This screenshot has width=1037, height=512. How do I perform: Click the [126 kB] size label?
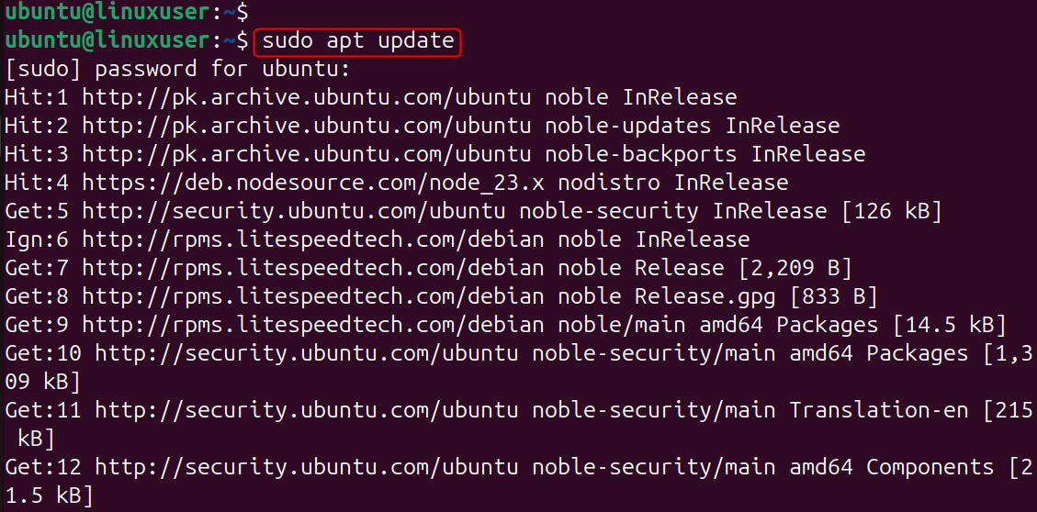click(x=892, y=211)
